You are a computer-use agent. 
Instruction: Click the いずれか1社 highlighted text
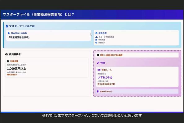pyautogui.click(x=105, y=77)
